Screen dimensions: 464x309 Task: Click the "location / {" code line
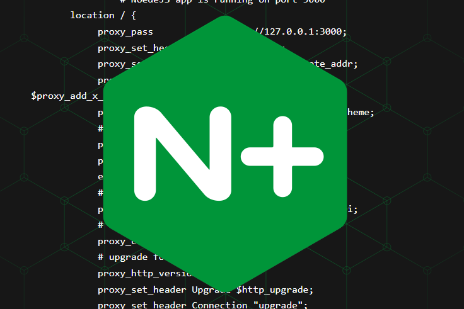tap(103, 15)
